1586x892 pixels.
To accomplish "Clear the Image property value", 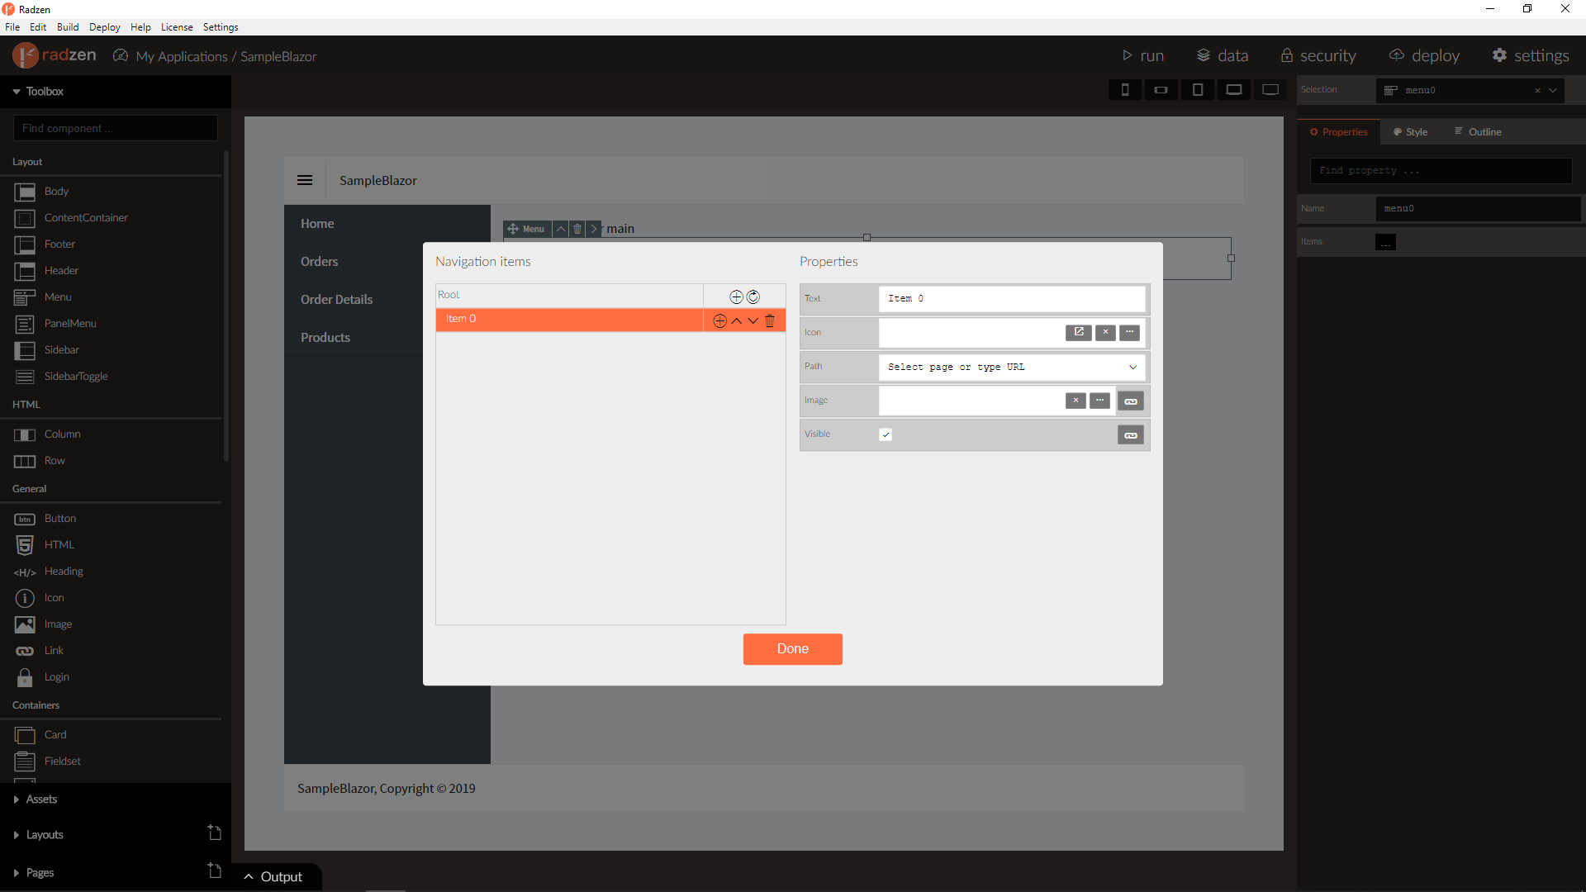I will tap(1076, 401).
